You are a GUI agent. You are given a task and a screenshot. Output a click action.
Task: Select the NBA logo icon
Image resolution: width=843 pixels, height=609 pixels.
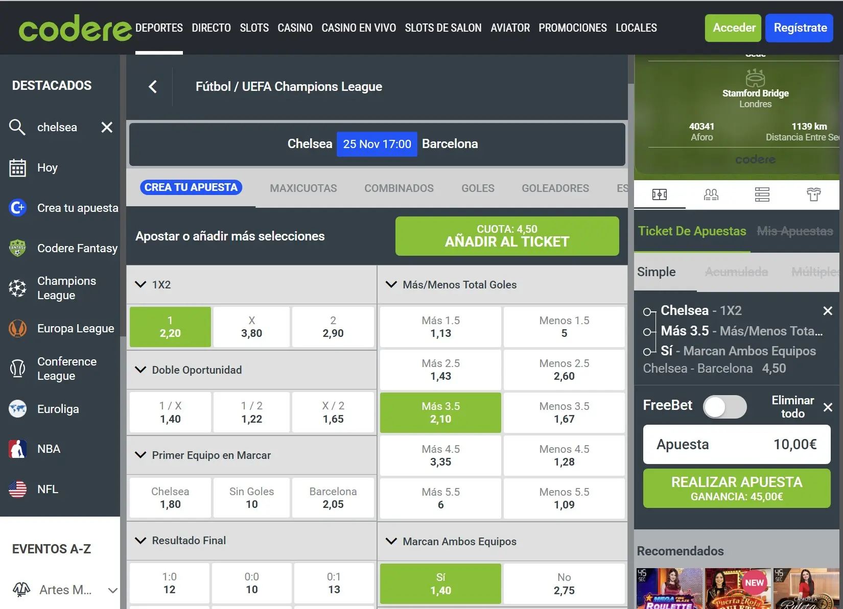[x=17, y=449]
